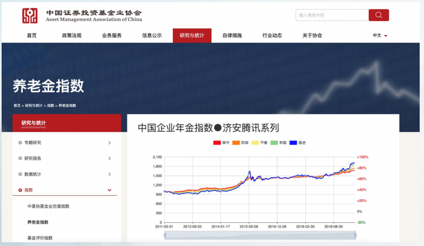The height and width of the screenshot is (246, 424).
Task: Open 中基协基金估值指数 sidebar link
Action: pyautogui.click(x=48, y=206)
